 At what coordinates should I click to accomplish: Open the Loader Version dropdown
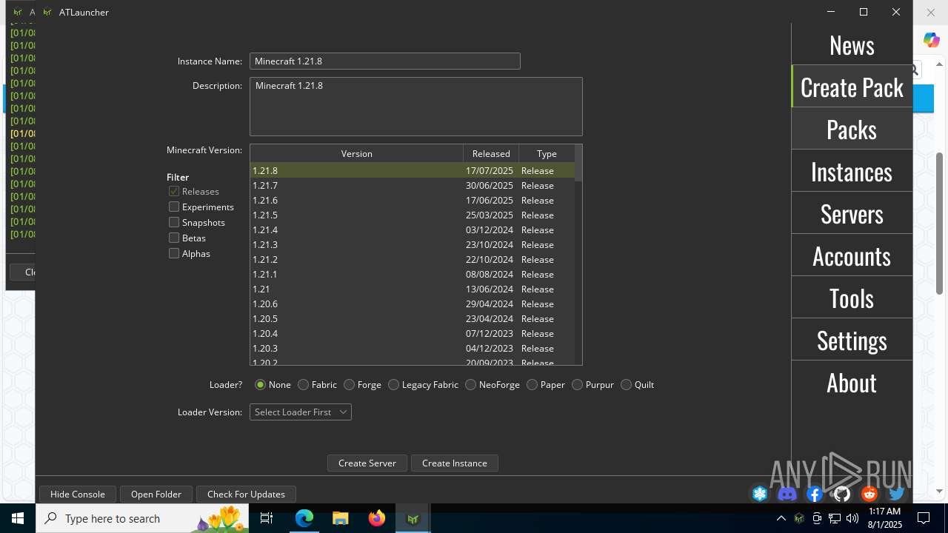click(300, 412)
